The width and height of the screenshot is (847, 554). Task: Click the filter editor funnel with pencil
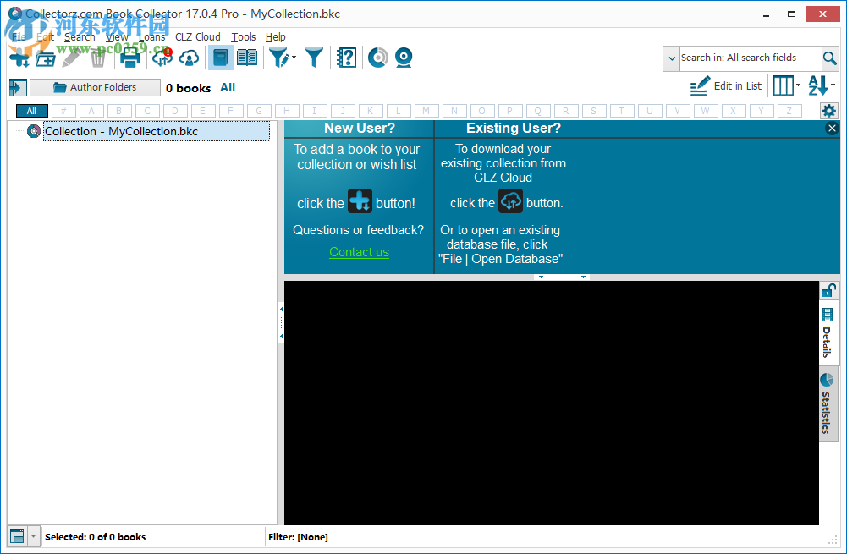pyautogui.click(x=278, y=58)
